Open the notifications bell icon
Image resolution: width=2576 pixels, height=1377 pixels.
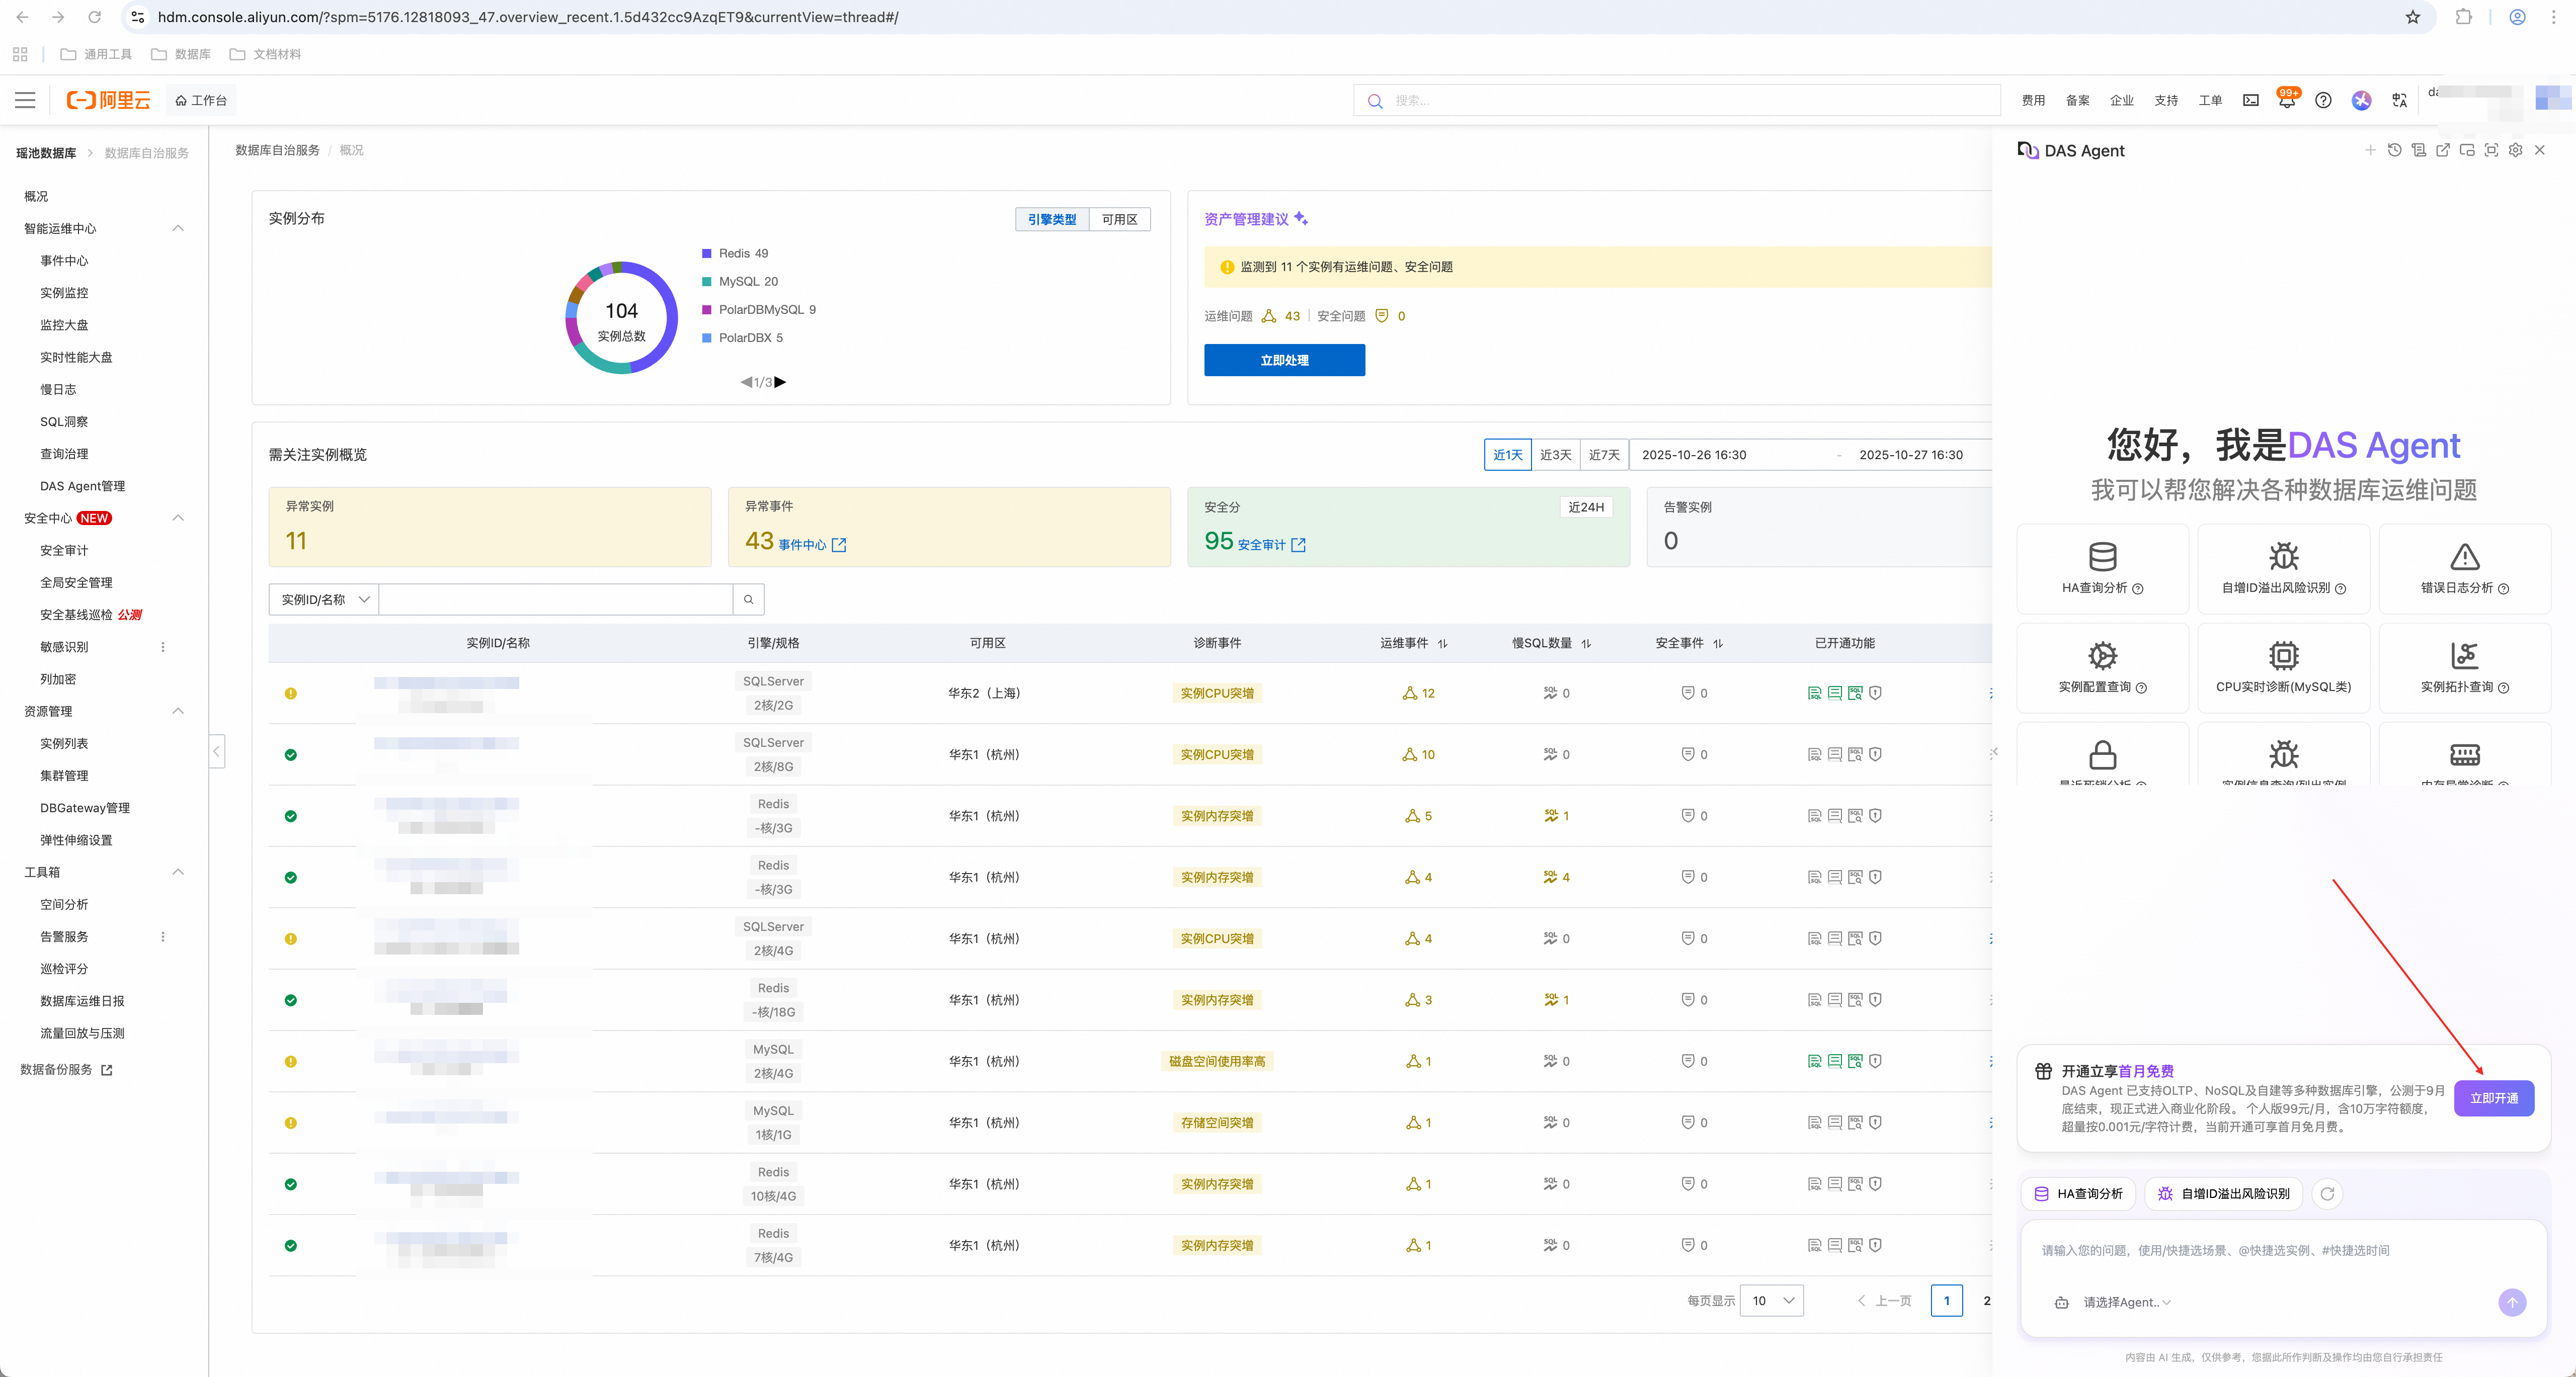(2286, 101)
